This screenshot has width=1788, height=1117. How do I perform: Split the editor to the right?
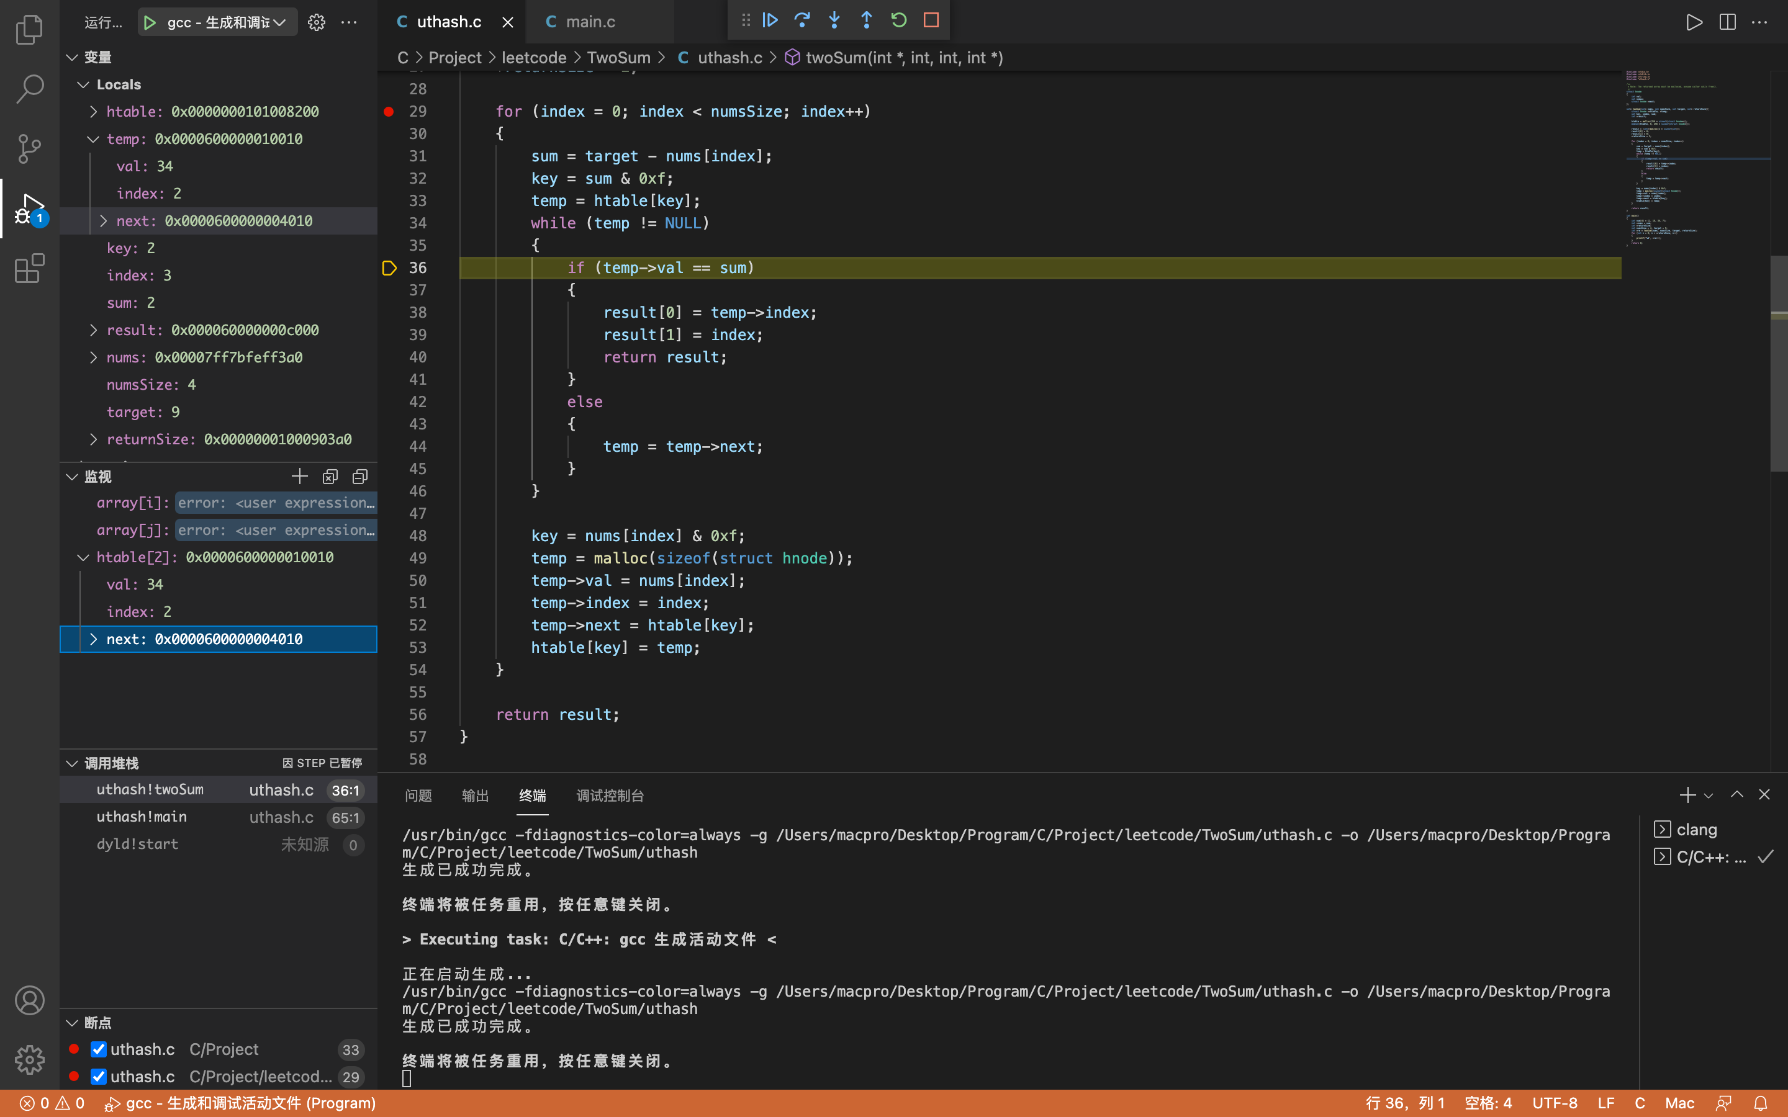coord(1727,22)
